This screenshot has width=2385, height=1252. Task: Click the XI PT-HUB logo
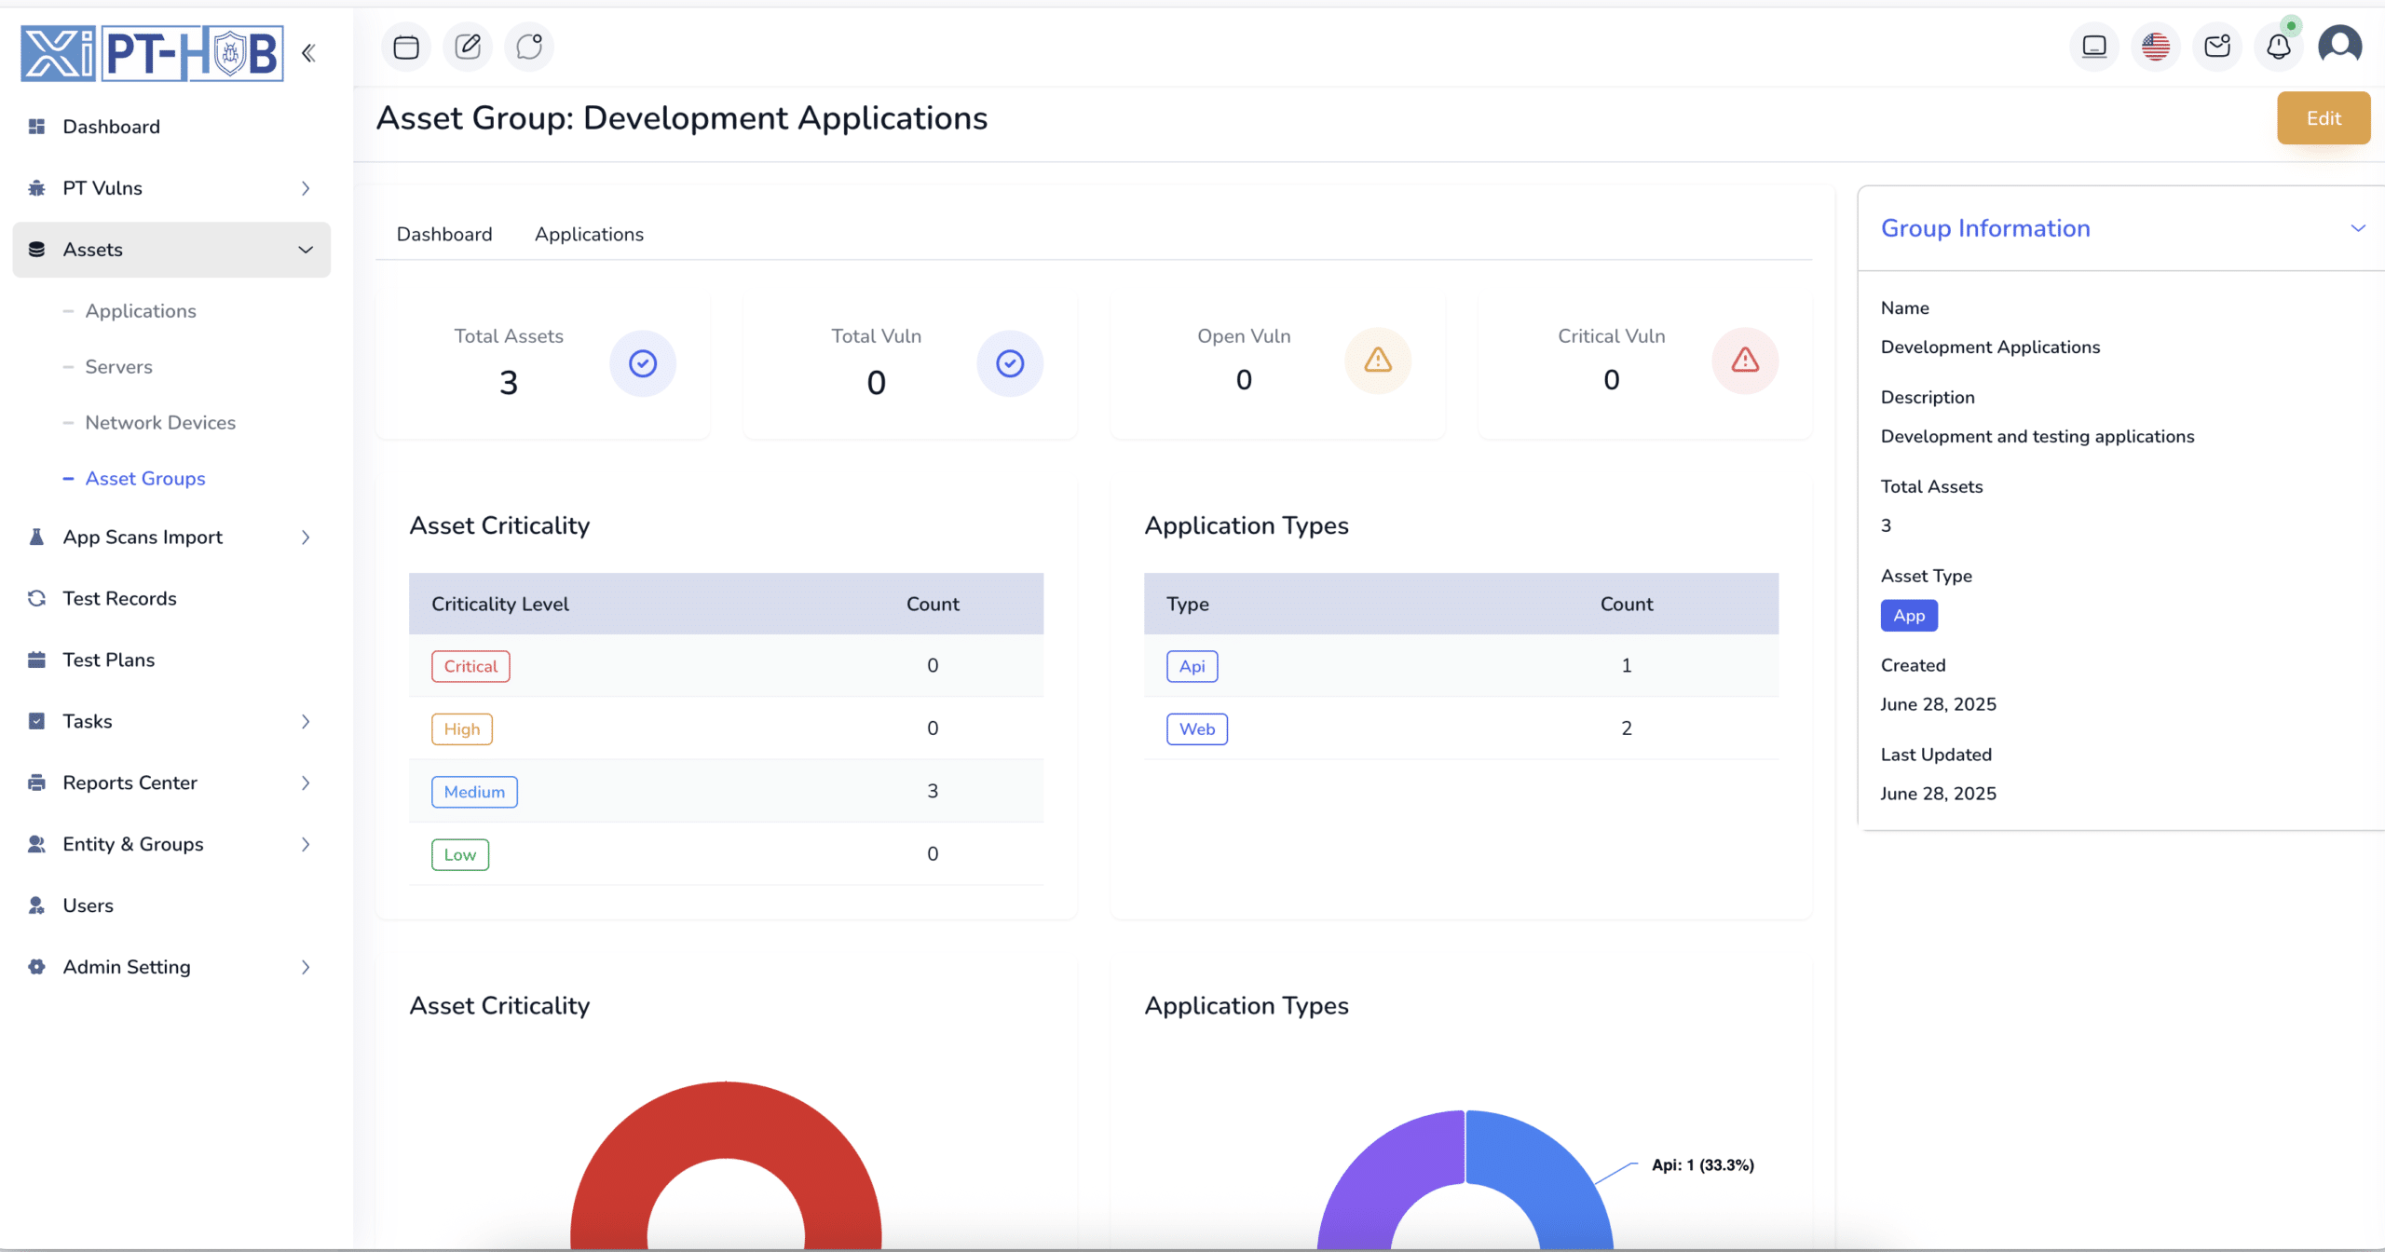152,53
